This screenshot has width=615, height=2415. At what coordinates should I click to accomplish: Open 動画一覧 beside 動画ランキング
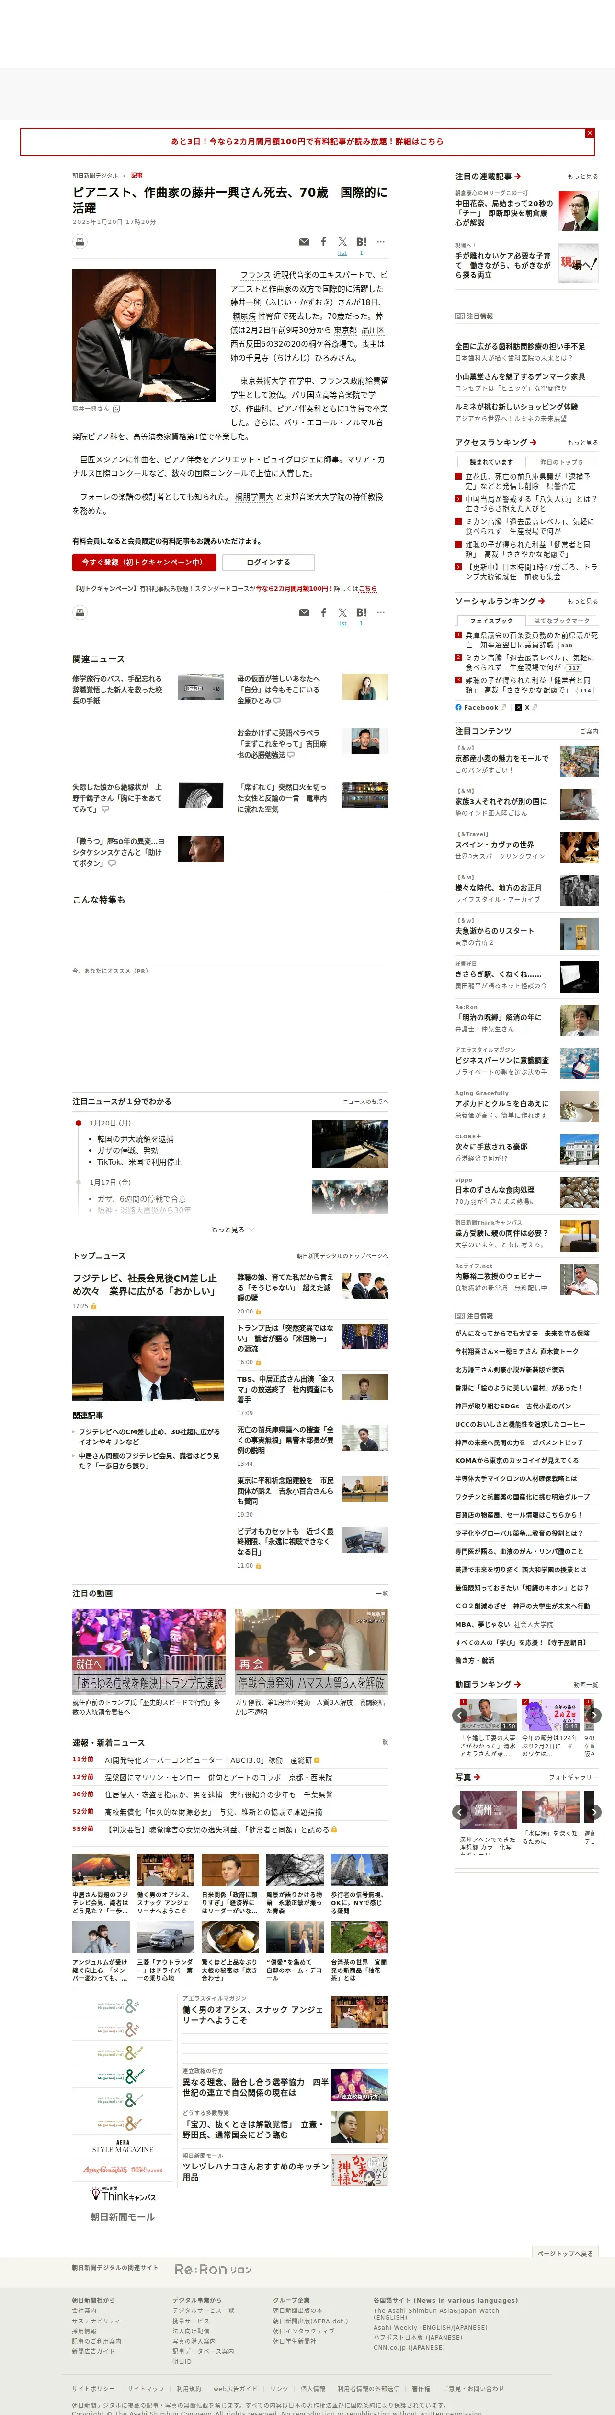(586, 1684)
